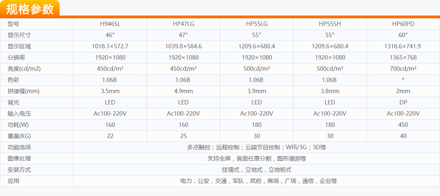Select the 700cd/m² brightness cell
The height and width of the screenshot is (196, 440).
(x=403, y=69)
